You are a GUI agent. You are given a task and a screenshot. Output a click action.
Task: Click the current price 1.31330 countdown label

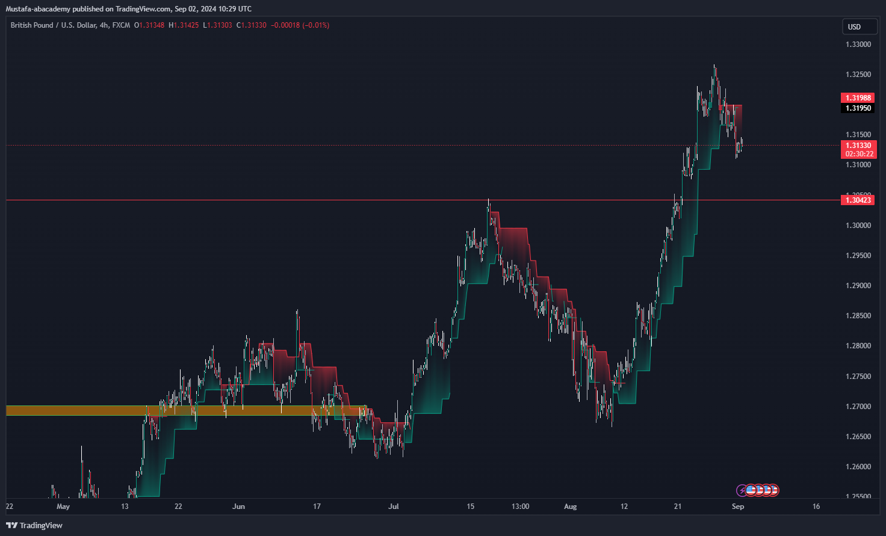(x=858, y=149)
